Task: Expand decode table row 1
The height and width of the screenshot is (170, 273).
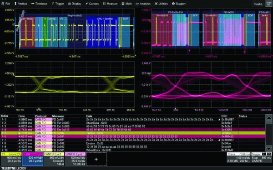Action: tap(2, 120)
